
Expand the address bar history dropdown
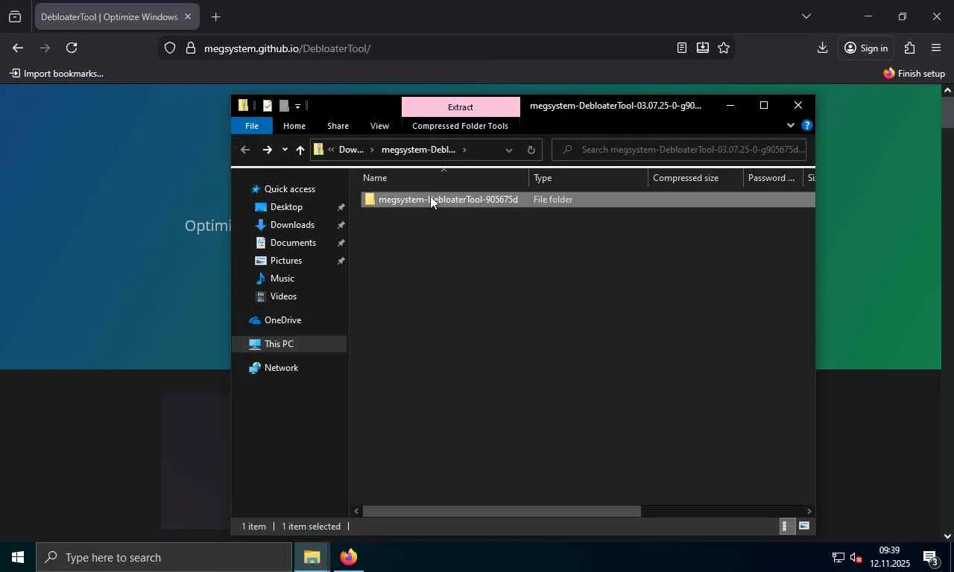tap(509, 150)
